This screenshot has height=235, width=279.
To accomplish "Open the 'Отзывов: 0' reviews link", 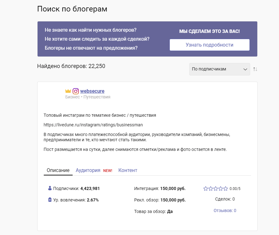I will pos(225,210).
